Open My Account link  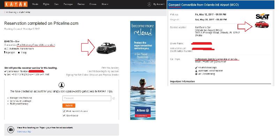(159, 4)
